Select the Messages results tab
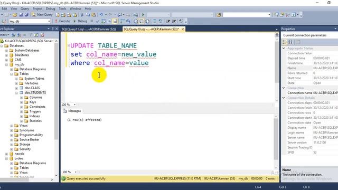Viewport: 338px width, 190px height. [72, 111]
